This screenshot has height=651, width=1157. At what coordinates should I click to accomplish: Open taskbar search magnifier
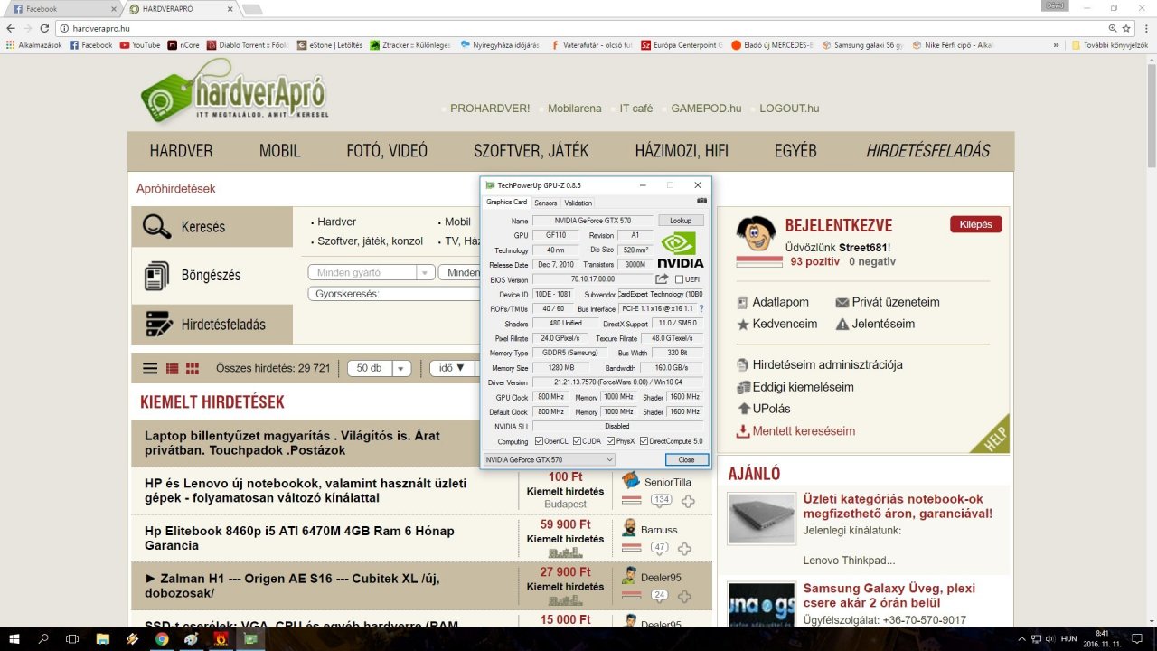[43, 639]
